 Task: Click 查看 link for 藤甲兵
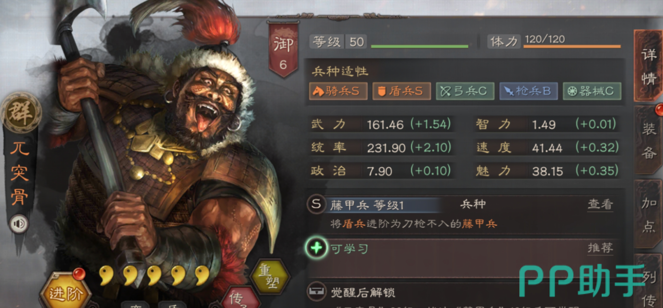point(600,205)
